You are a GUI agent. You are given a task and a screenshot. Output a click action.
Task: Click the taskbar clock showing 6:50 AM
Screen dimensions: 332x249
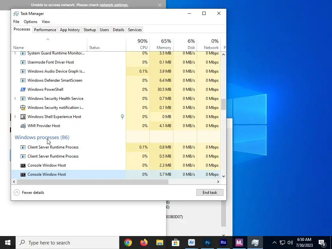[x=304, y=243]
